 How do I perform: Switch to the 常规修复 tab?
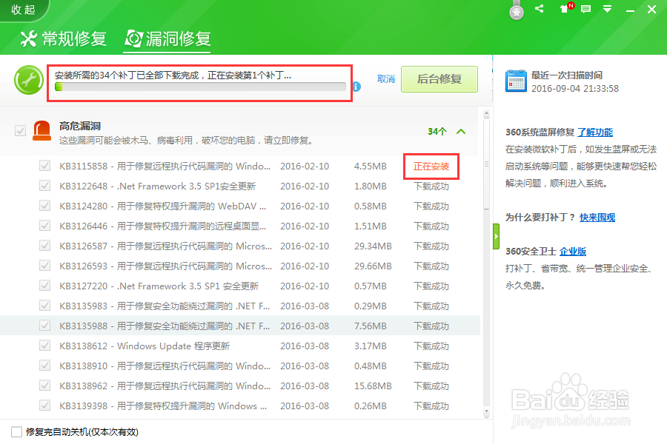[x=63, y=39]
